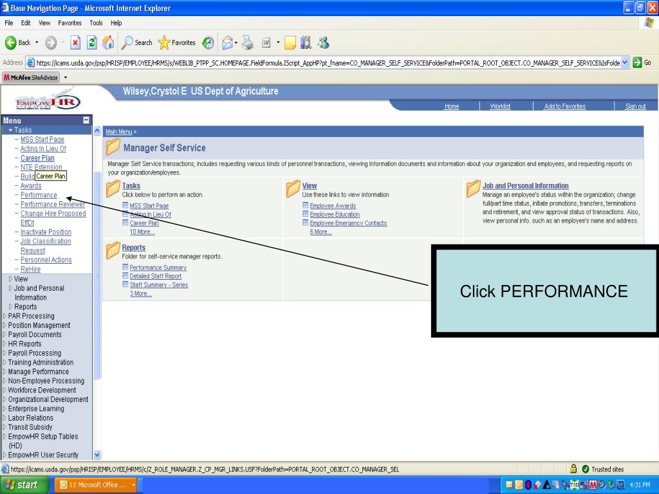
Task: Click the Trusted sites zone in status bar
Action: point(602,469)
